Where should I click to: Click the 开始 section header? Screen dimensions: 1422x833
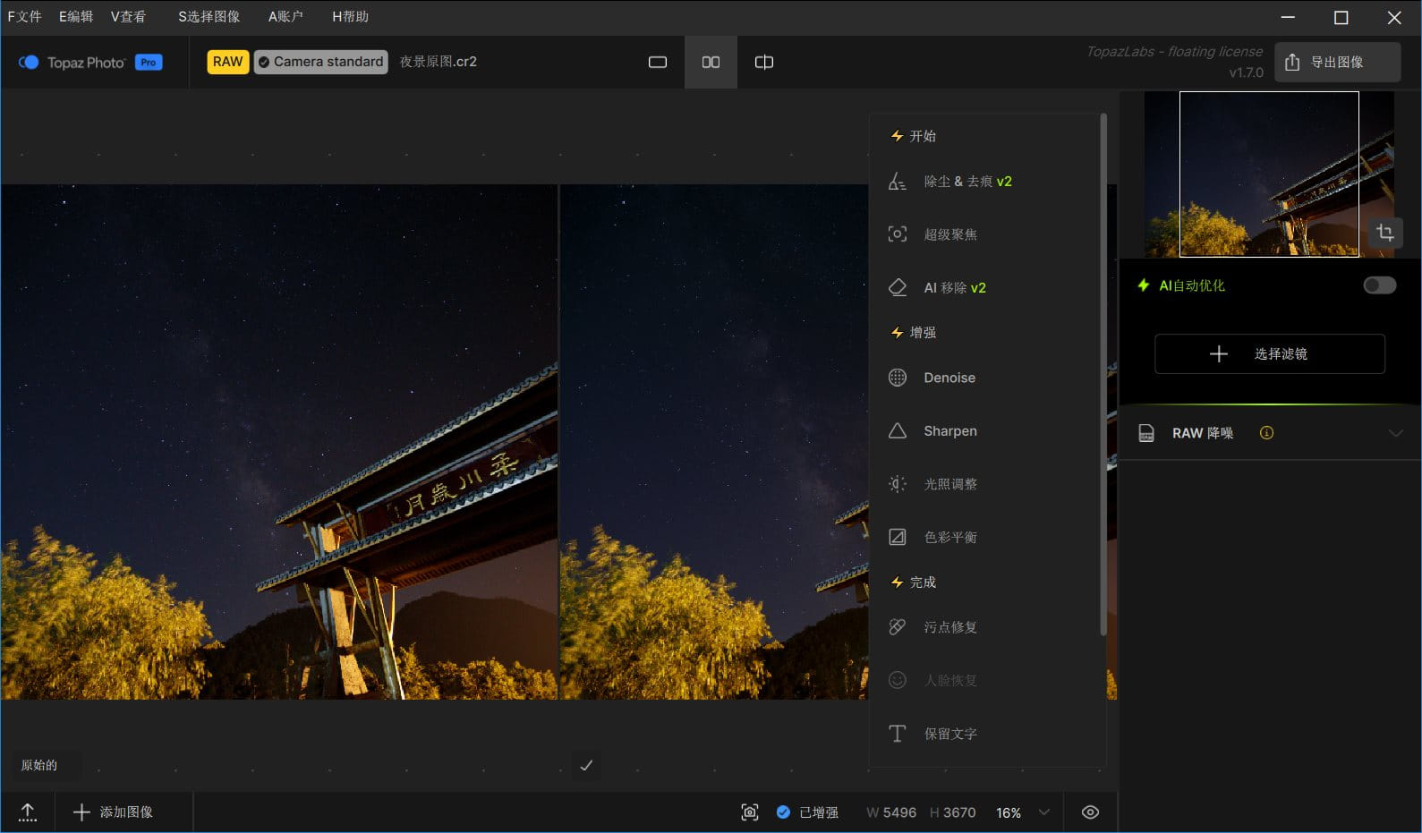click(914, 136)
